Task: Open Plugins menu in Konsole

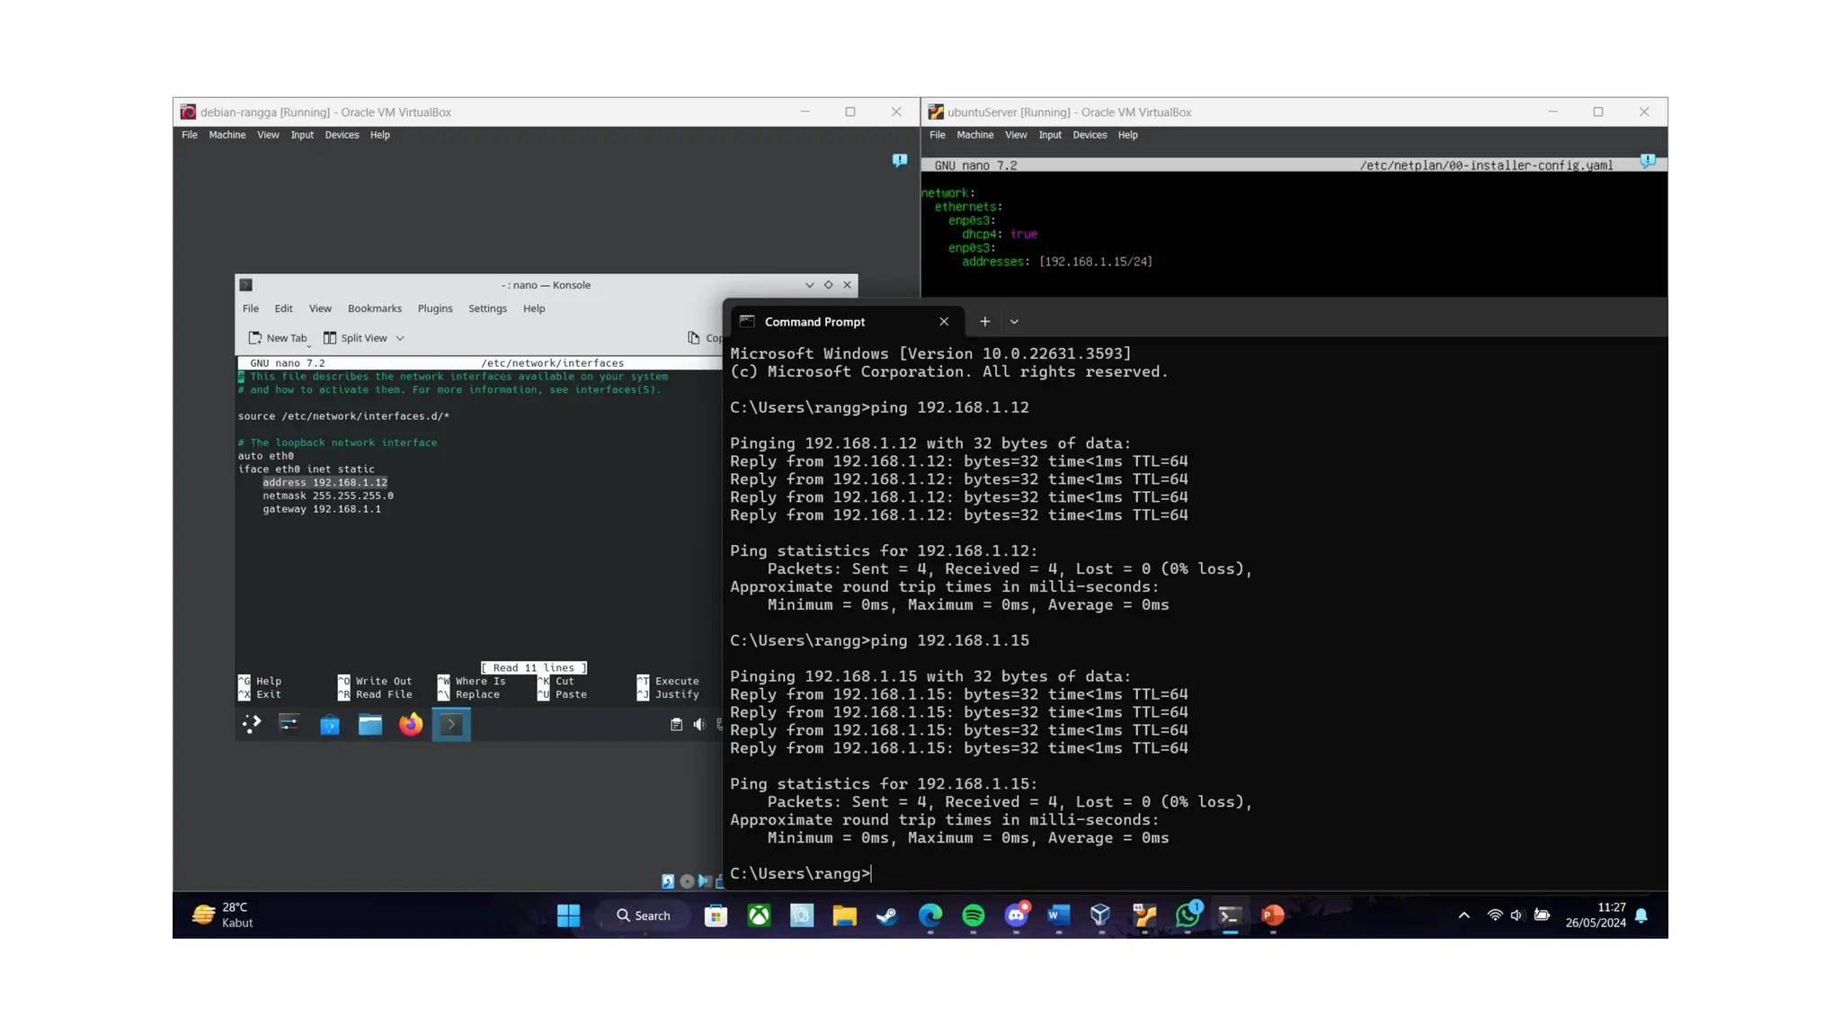Action: coord(434,308)
